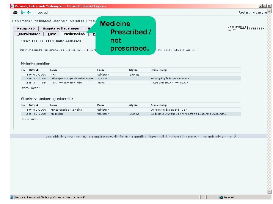Click the Lægemiddelstyrelsen logo
273x204 pixels.
tap(246, 28)
